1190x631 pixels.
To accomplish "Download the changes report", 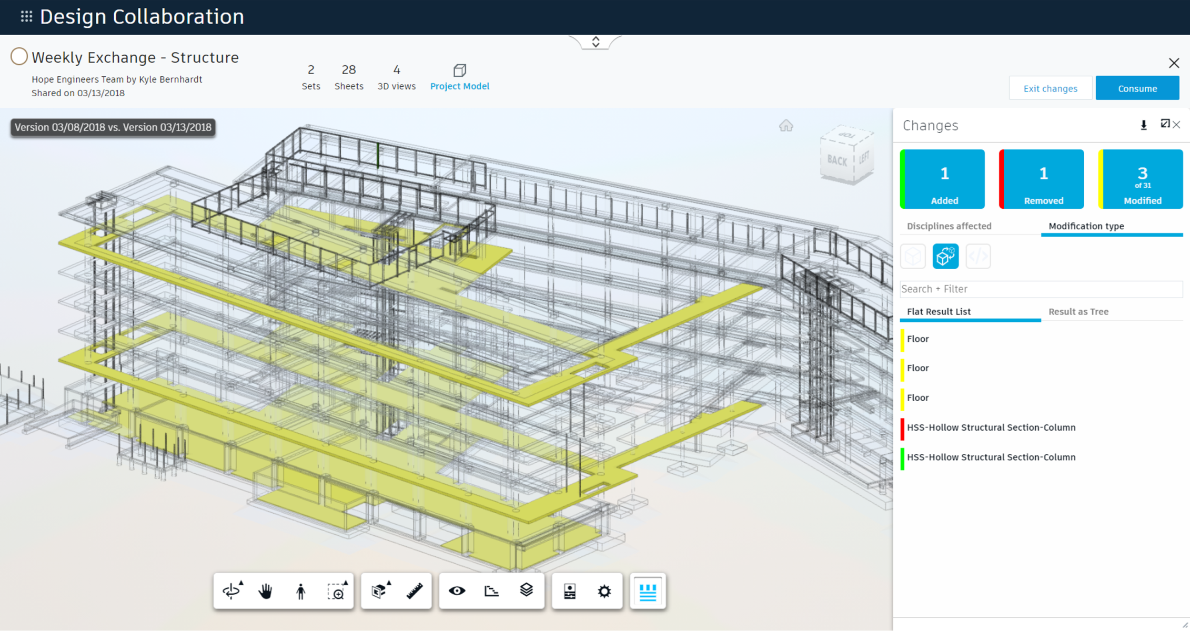I will click(x=1143, y=125).
